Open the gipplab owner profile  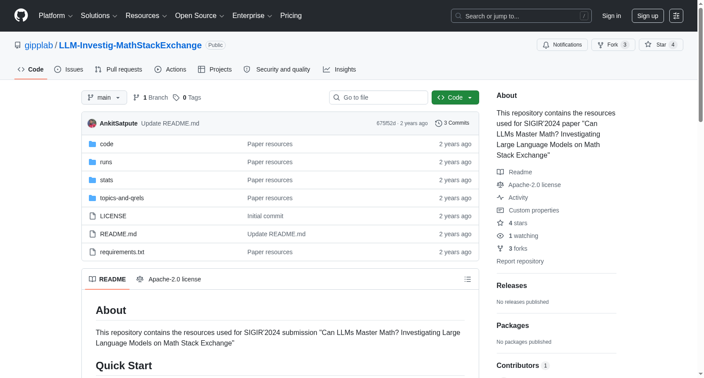[39, 45]
